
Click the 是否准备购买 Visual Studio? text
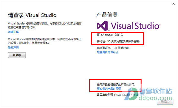114,94
